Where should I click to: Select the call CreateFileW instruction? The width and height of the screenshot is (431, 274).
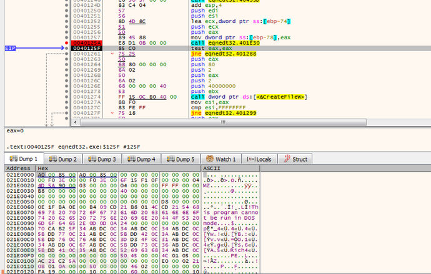coord(249,97)
